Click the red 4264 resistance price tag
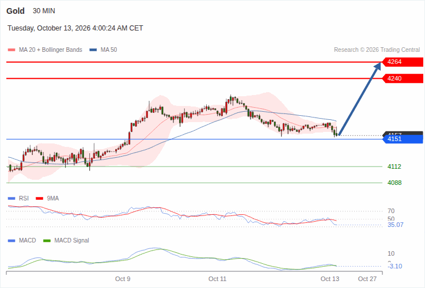This screenshot has width=425, height=288. tap(403, 62)
